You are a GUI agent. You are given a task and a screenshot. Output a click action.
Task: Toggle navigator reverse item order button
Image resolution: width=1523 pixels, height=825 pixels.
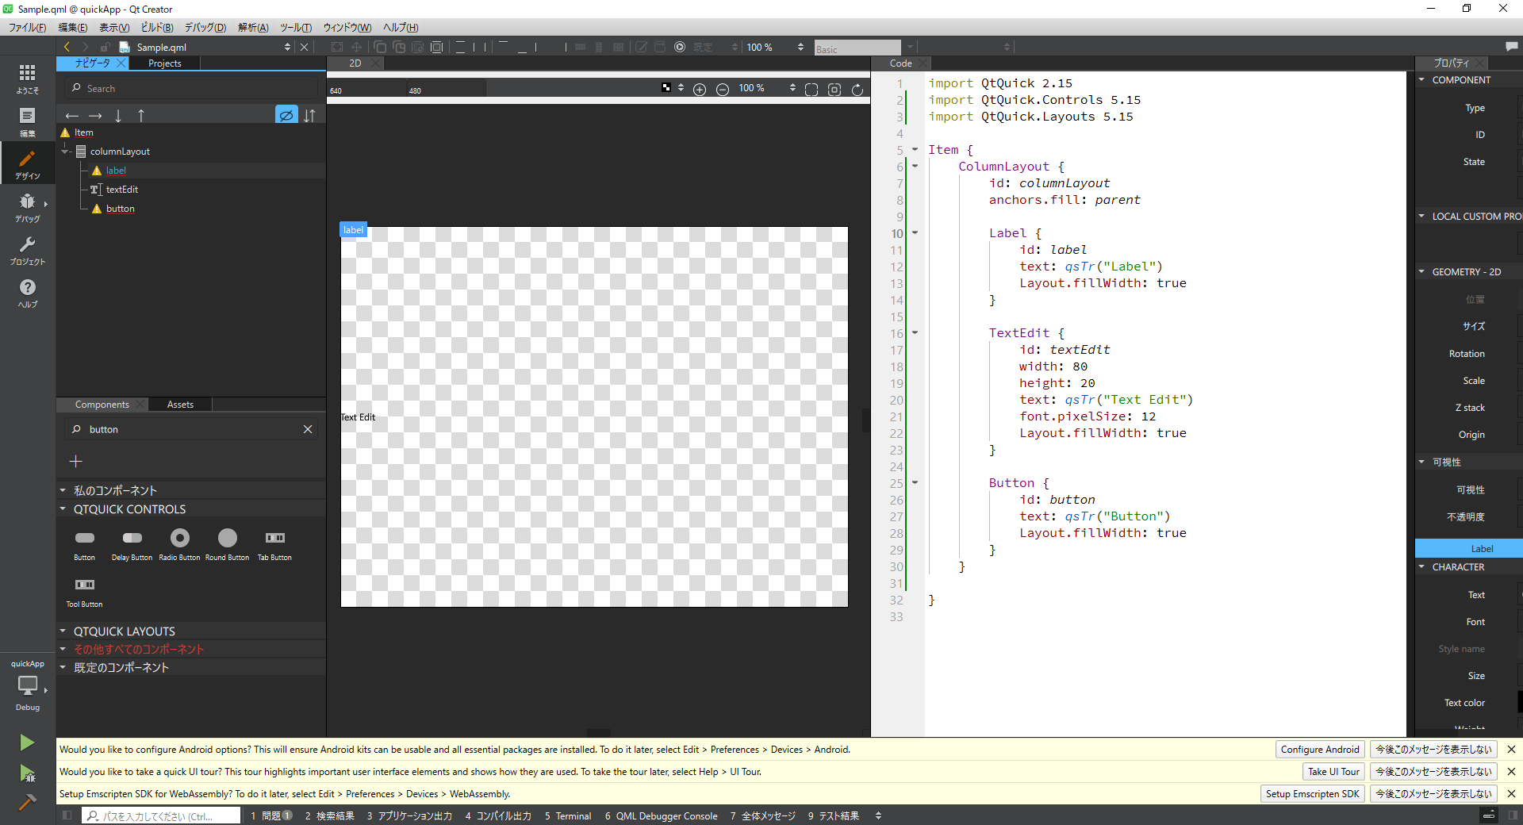coord(309,116)
